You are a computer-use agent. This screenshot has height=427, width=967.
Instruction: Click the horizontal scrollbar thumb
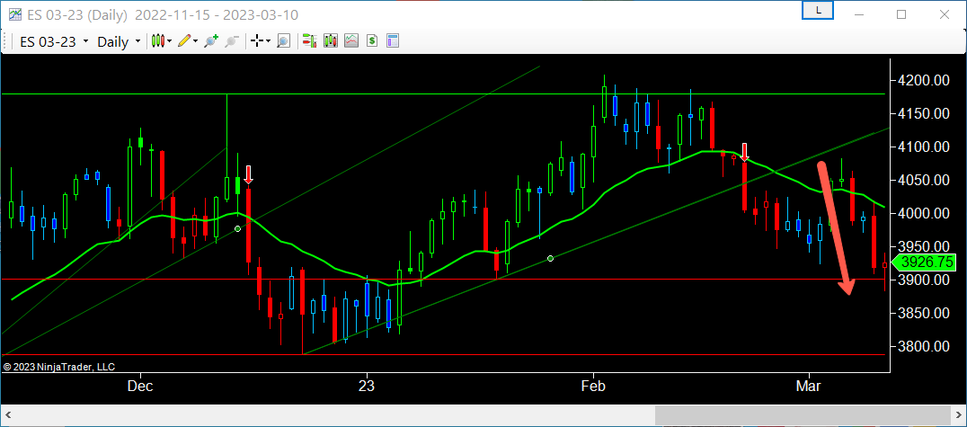802,414
